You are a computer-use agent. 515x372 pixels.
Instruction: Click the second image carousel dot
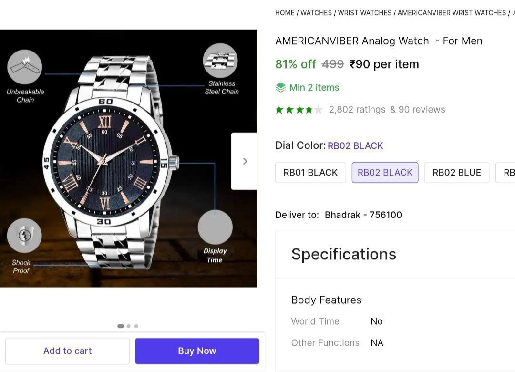129,326
